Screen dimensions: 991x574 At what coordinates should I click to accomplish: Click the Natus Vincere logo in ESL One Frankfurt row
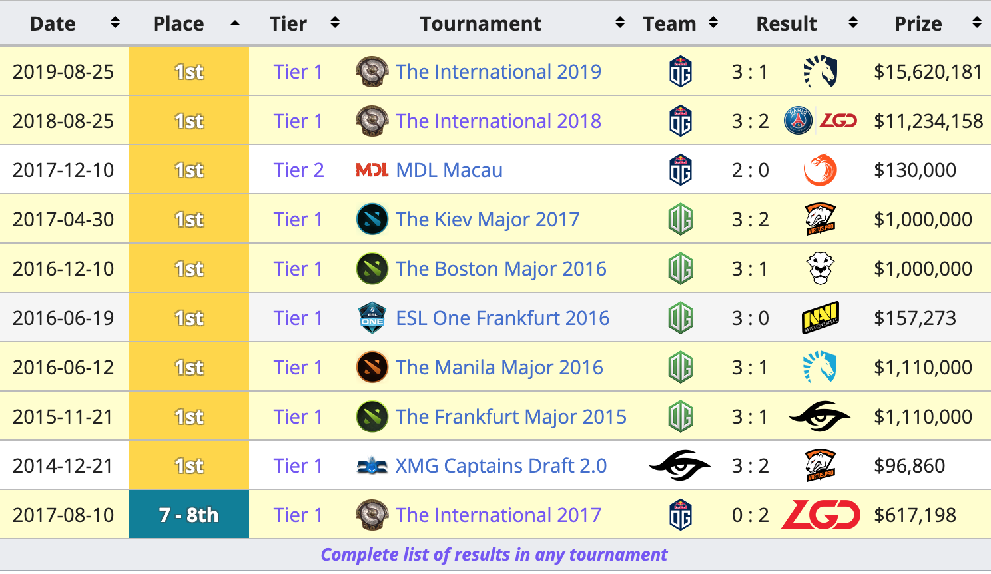tap(820, 318)
